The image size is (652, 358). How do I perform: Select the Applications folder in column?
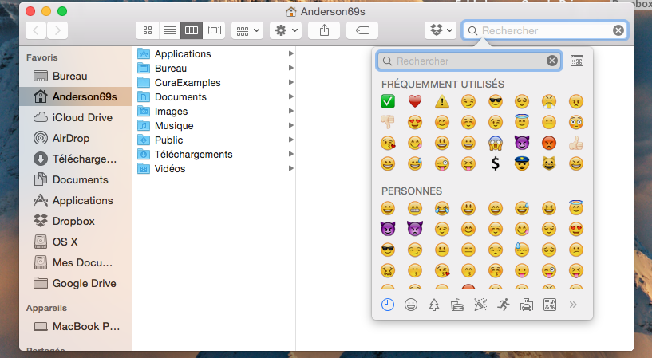[214, 54]
